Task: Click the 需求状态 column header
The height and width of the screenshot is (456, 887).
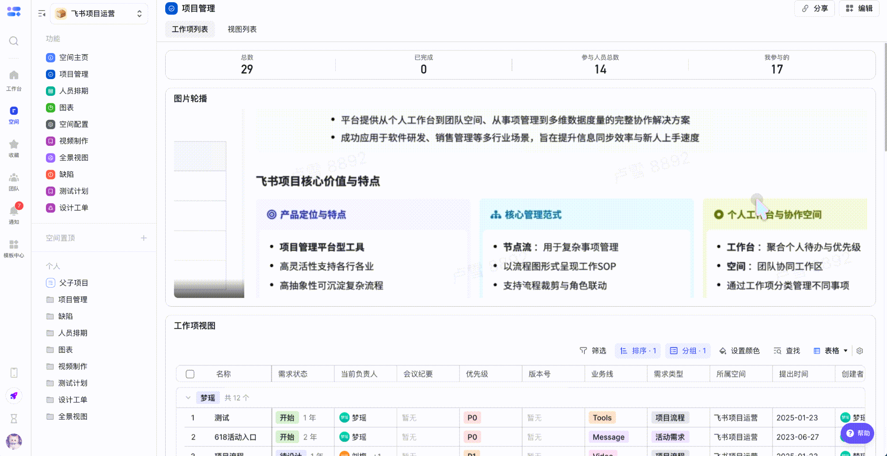Action: (x=303, y=374)
